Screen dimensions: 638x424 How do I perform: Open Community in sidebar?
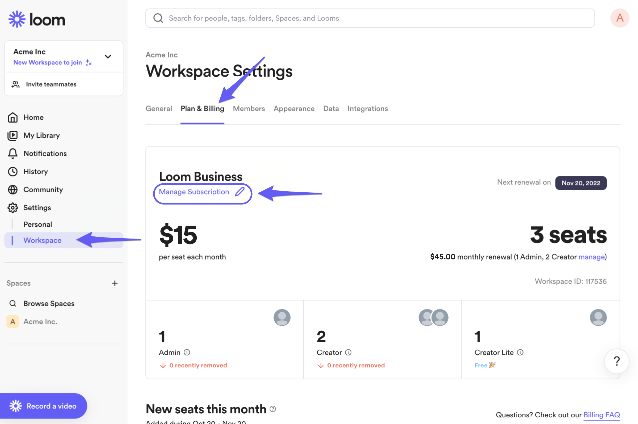(43, 190)
